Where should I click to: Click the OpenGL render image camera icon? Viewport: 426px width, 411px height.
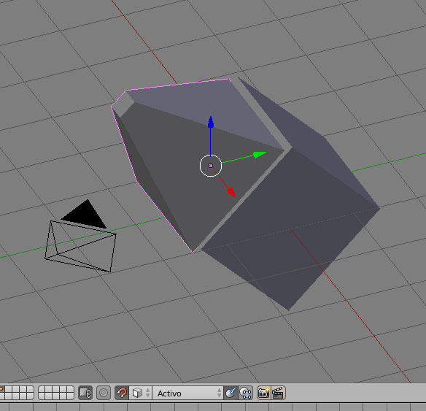[263, 393]
